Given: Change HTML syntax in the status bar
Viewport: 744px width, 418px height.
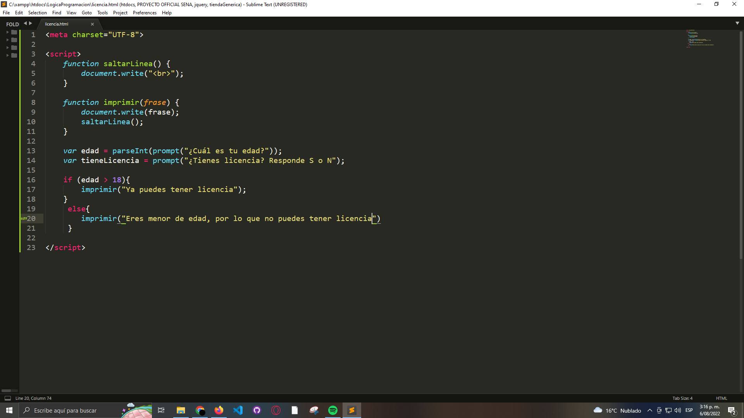Looking at the screenshot, I should coord(722,398).
